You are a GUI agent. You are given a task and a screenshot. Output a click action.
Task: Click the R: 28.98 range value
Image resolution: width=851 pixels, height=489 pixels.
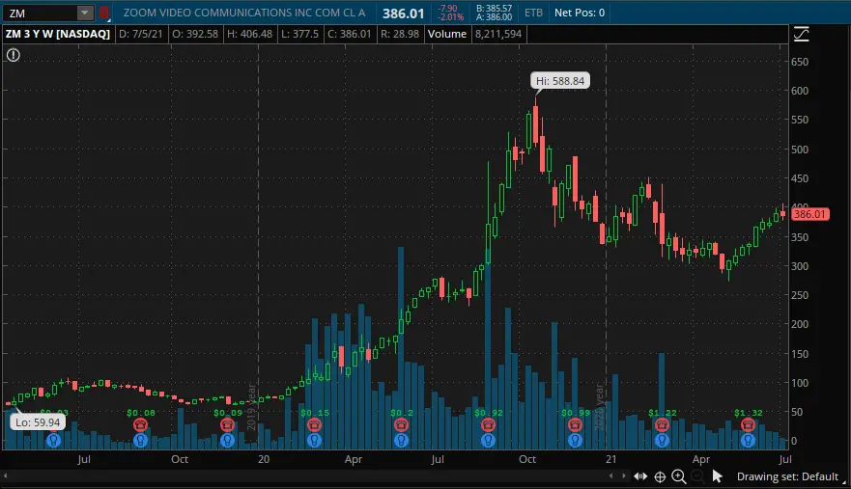click(400, 34)
